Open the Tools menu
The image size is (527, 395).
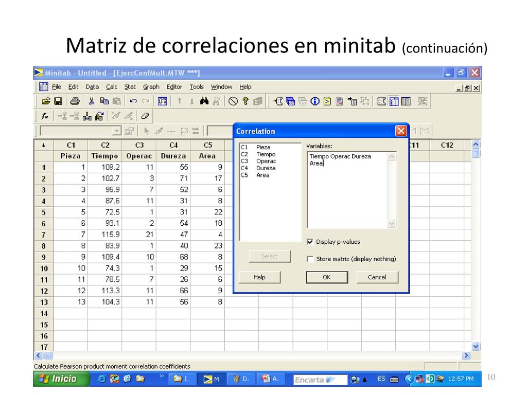pos(197,87)
